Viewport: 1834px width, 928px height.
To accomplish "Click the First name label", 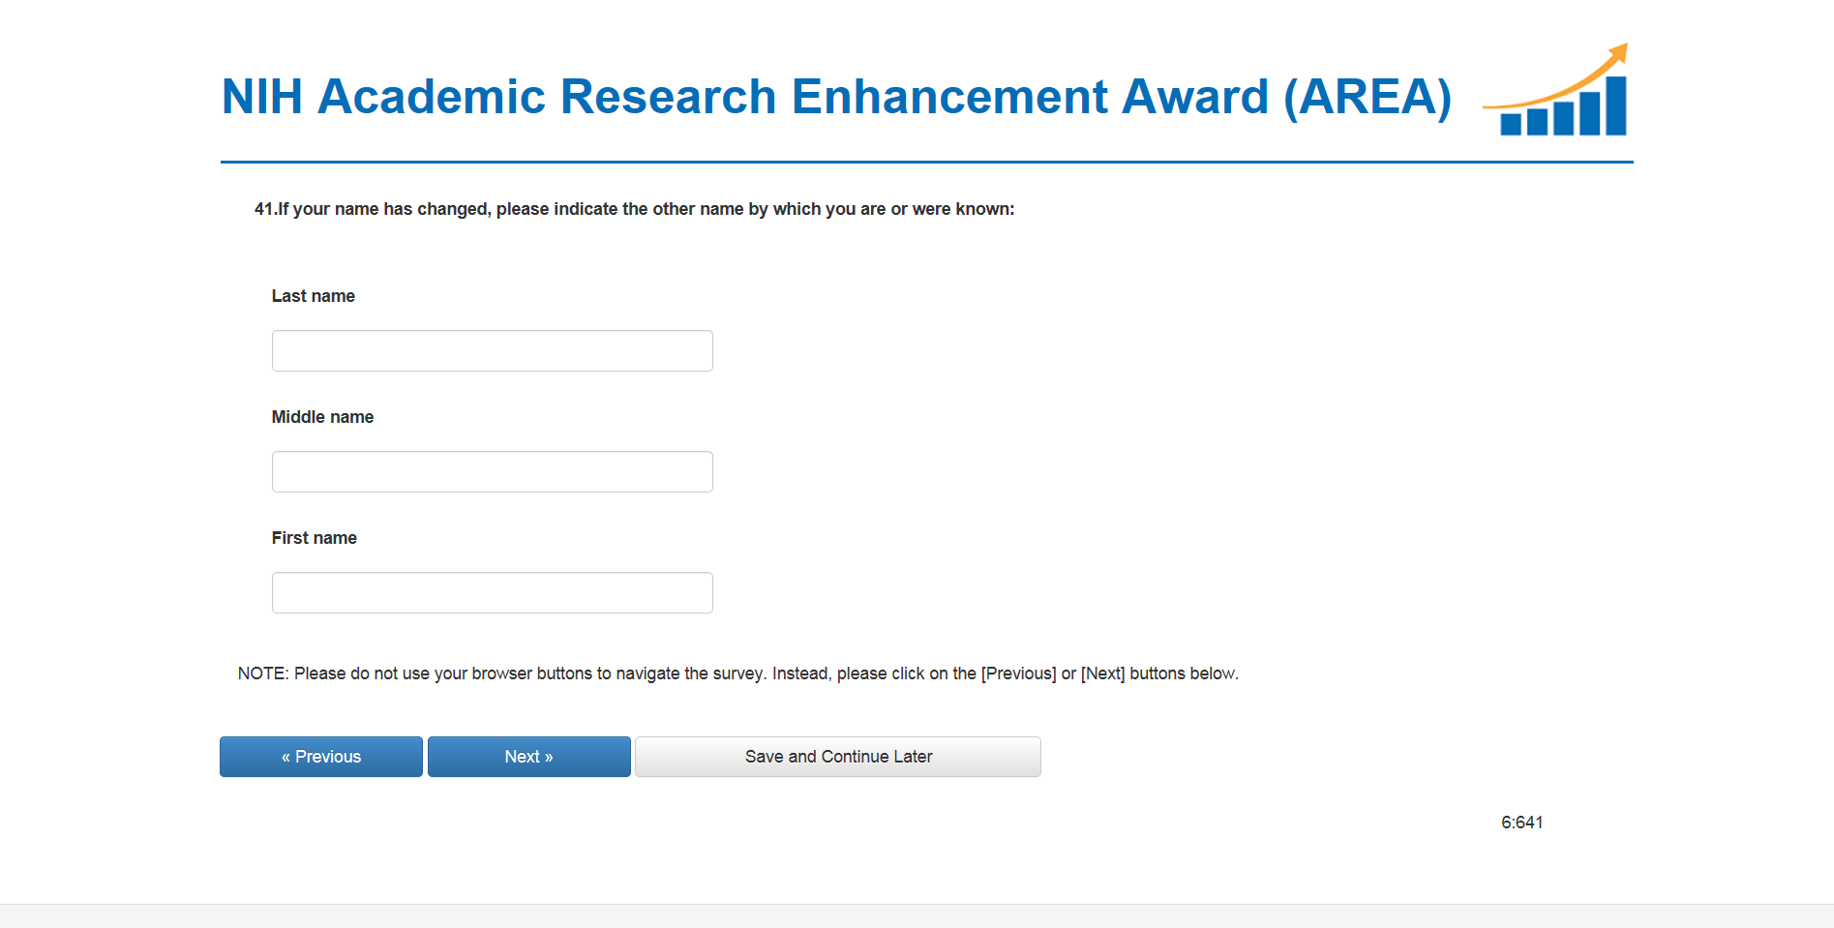I will click(x=315, y=538).
